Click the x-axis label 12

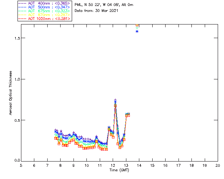point(113,165)
